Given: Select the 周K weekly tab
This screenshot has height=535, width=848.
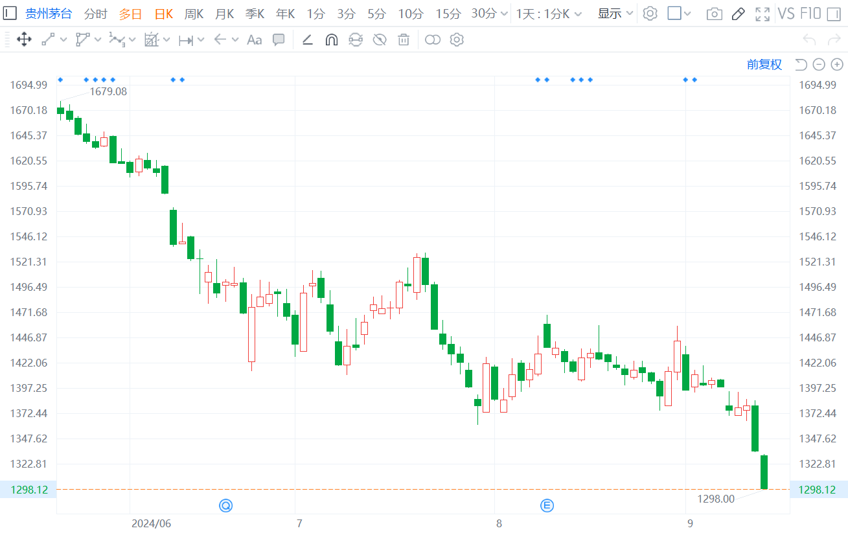Looking at the screenshot, I should [194, 14].
